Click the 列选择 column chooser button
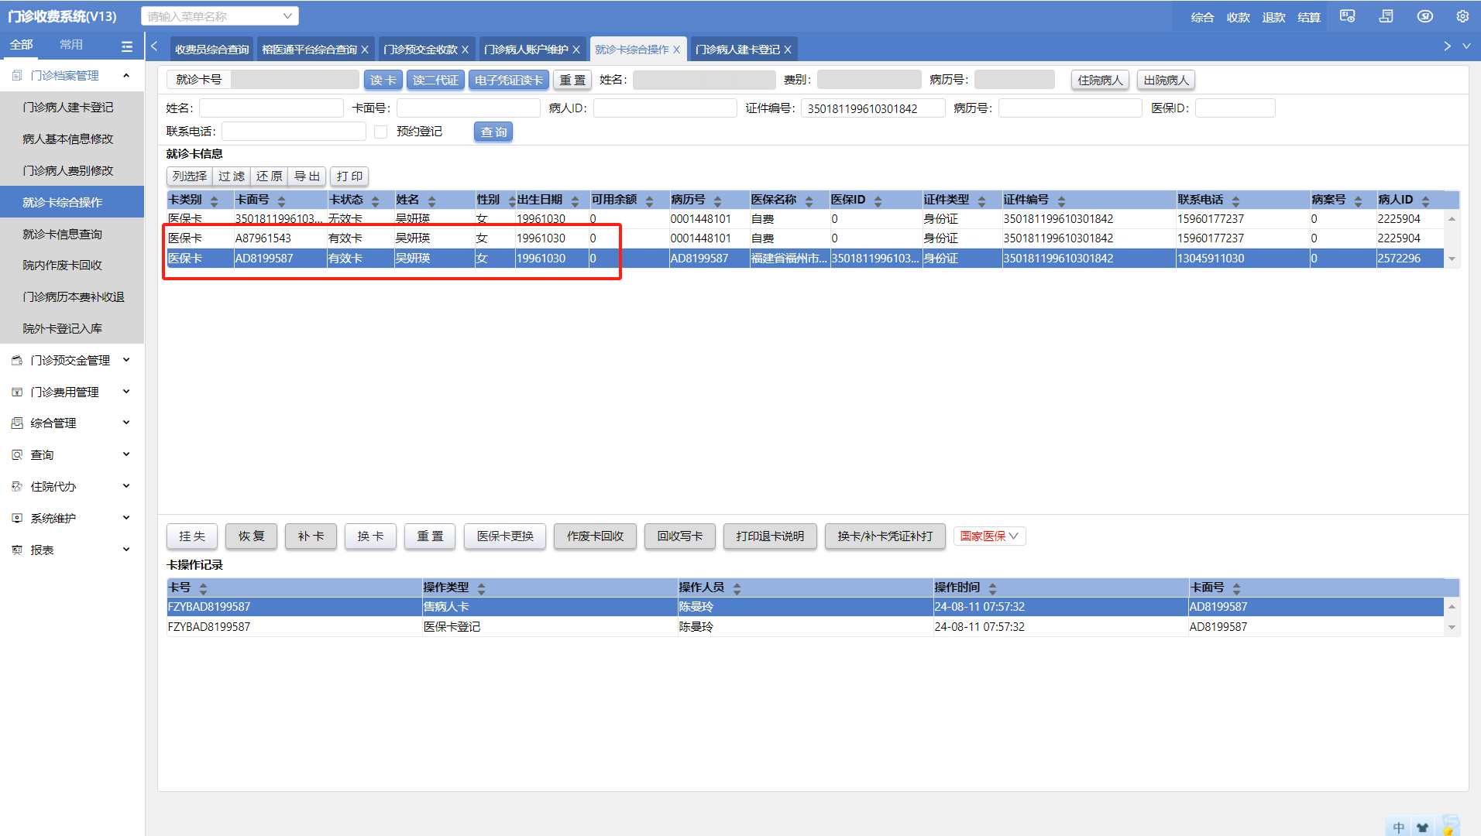Screen dimensions: 1481x836 tap(190, 176)
